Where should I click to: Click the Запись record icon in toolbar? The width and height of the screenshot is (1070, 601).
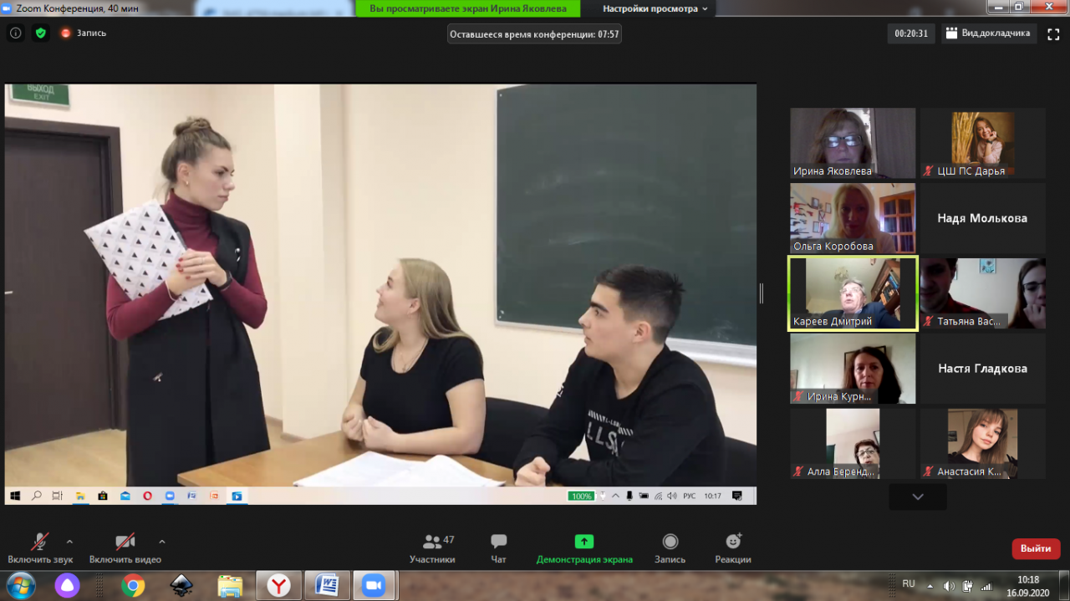pyautogui.click(x=670, y=548)
